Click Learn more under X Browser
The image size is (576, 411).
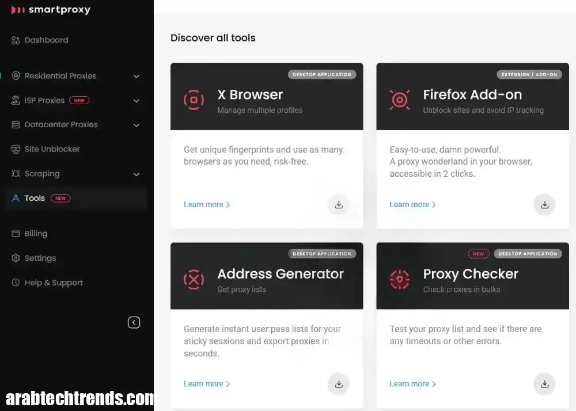tap(207, 204)
